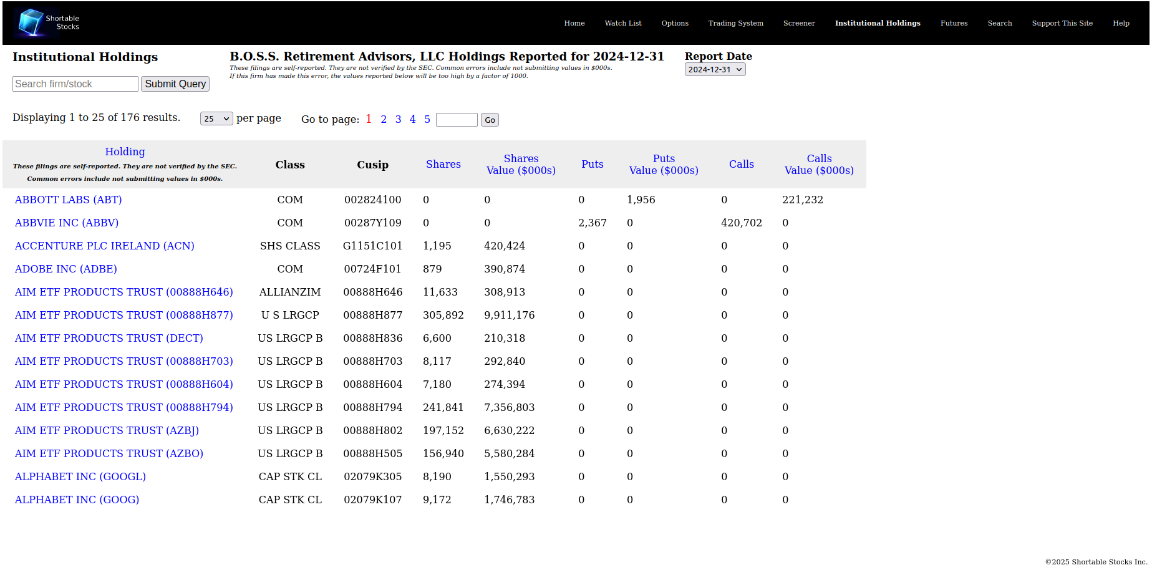This screenshot has width=1152, height=565.
Task: Select calls count 420,702
Action: 742,223
